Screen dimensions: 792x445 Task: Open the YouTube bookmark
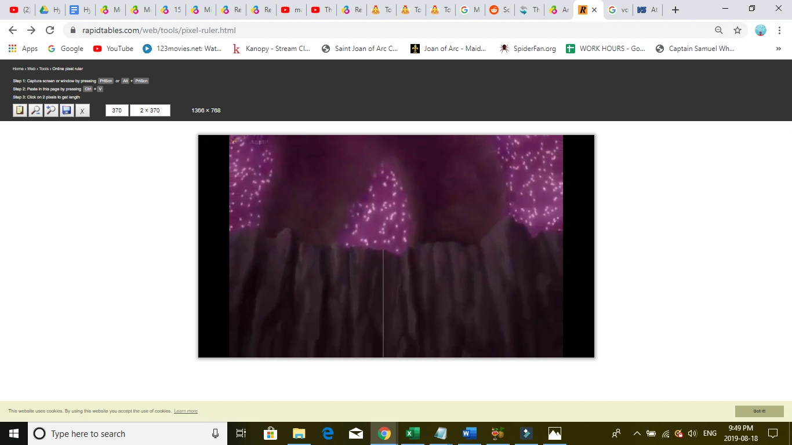coord(113,49)
